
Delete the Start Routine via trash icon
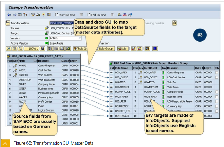pyautogui.click(x=81, y=15)
